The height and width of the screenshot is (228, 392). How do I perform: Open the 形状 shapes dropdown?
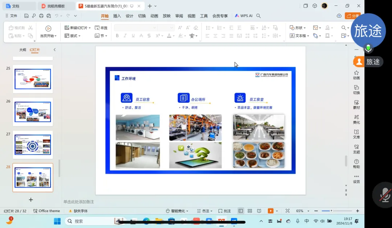click(298, 28)
